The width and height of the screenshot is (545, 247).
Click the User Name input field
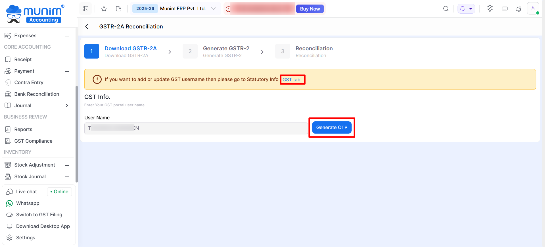(x=196, y=128)
